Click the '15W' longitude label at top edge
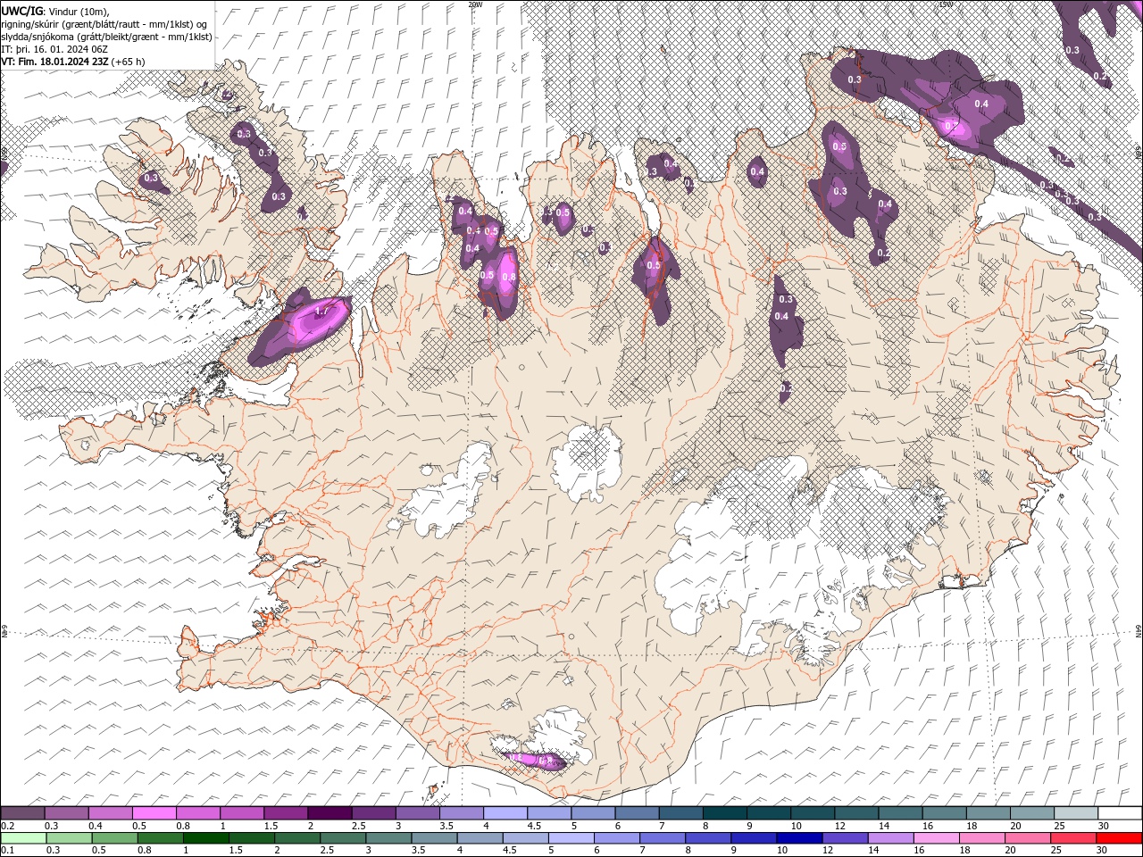Image resolution: width=1143 pixels, height=857 pixels. 947,4
